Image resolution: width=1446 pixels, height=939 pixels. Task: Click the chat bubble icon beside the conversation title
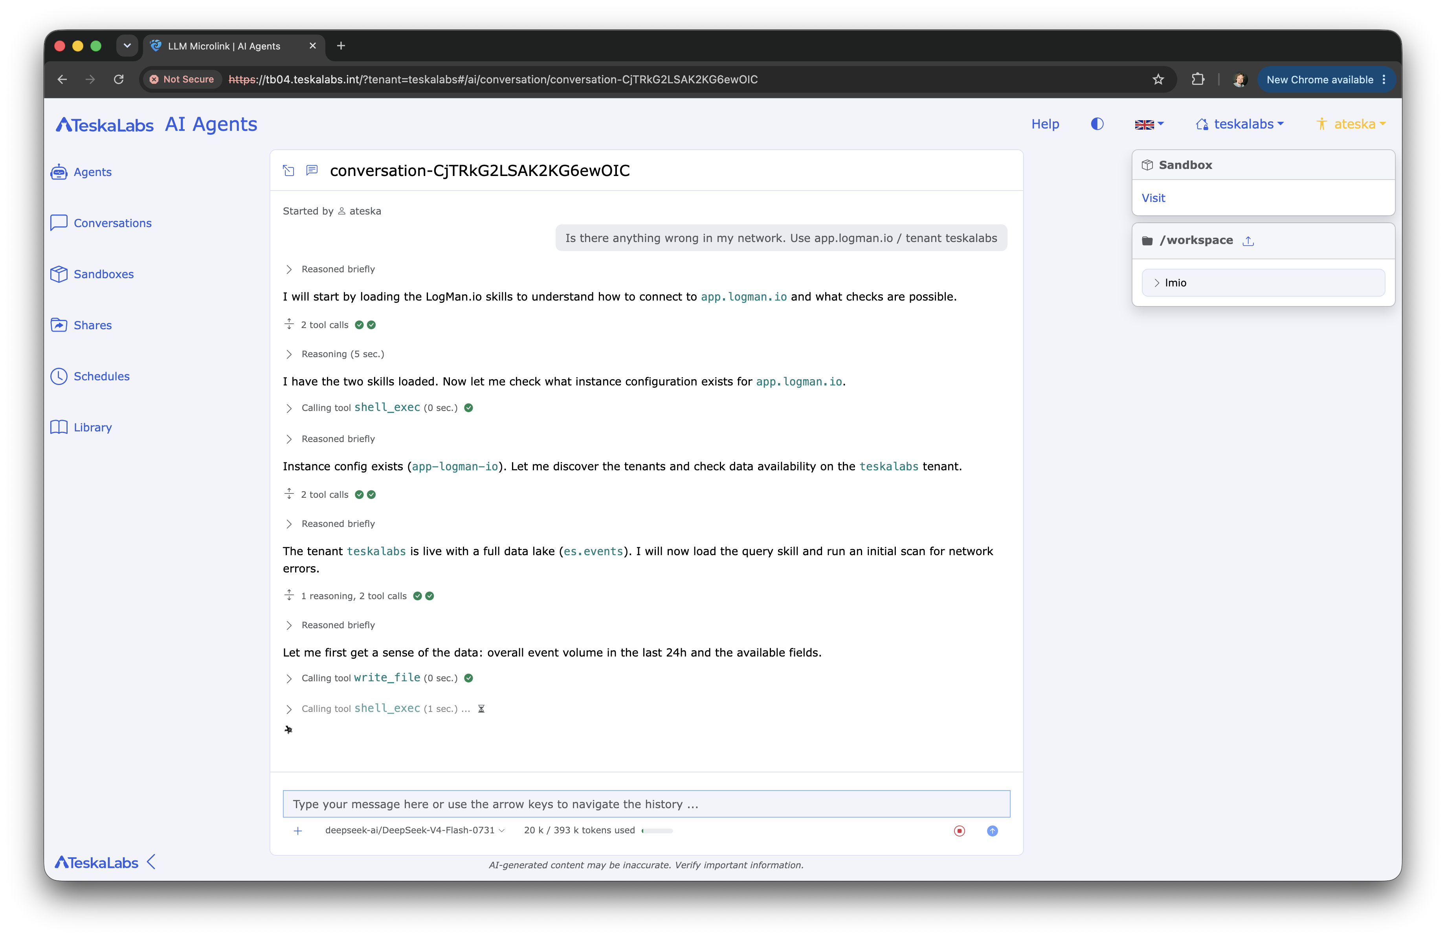click(312, 171)
